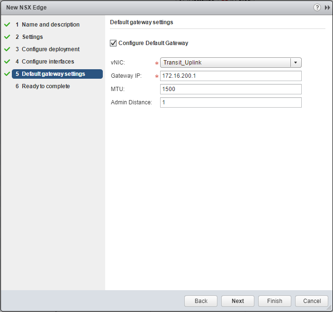Viewport: 333px width, 312px height.
Task: Uncheck Configure Default Gateway checkbox
Action: (113, 43)
